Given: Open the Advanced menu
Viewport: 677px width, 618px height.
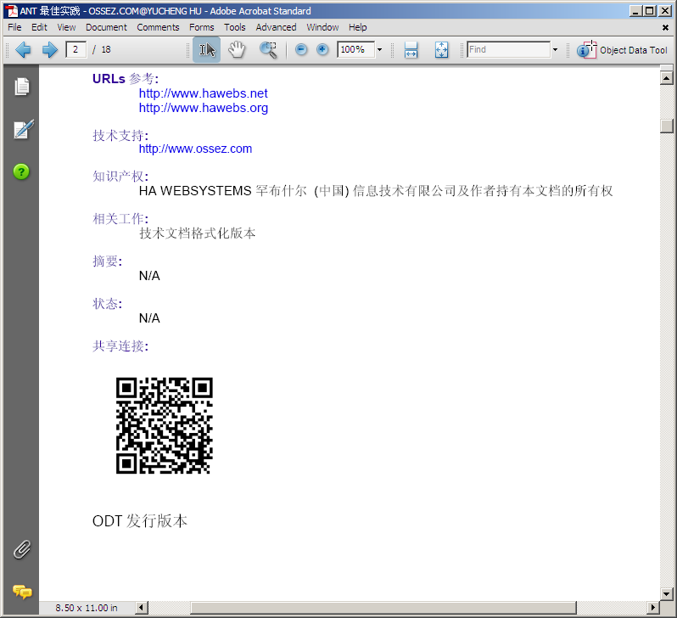Looking at the screenshot, I should tap(276, 27).
